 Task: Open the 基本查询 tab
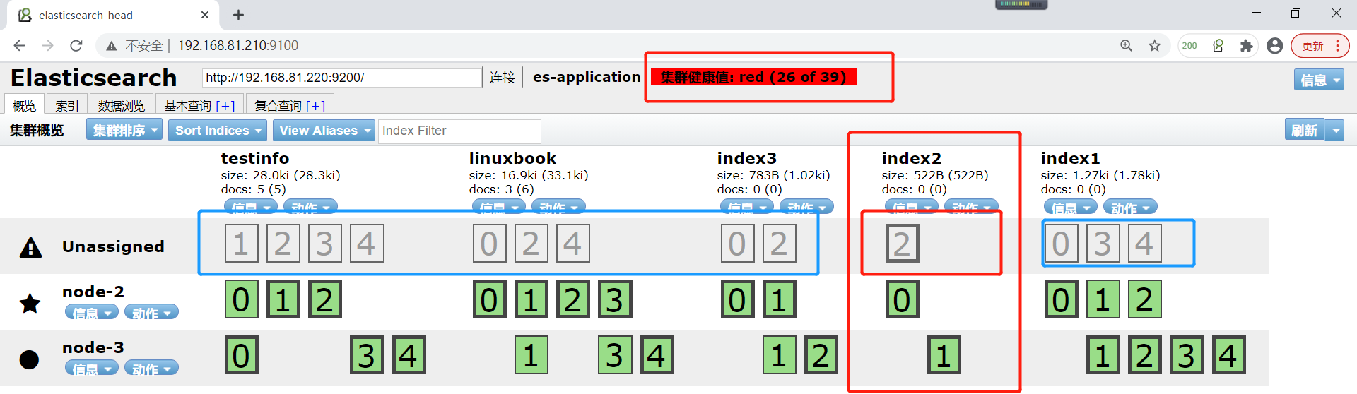187,105
